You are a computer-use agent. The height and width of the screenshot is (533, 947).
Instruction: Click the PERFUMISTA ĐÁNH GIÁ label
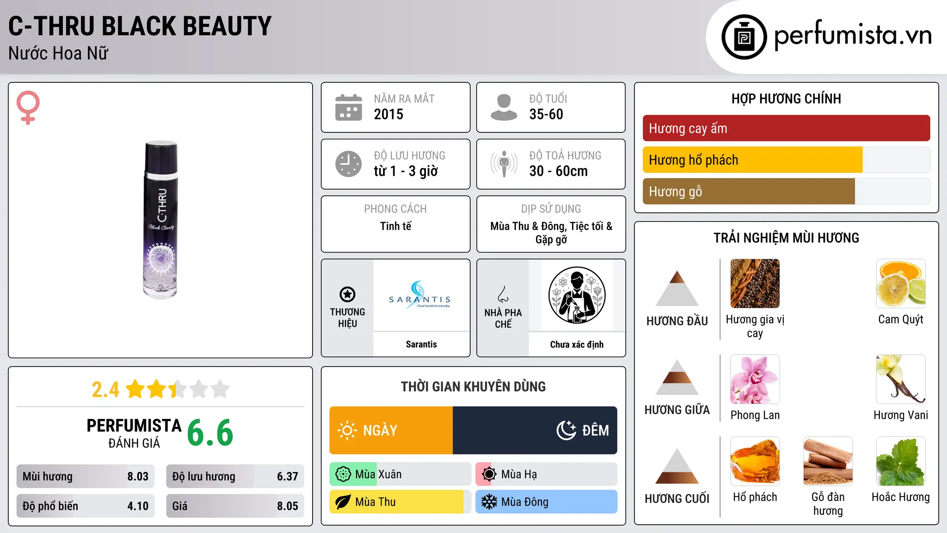(x=134, y=434)
